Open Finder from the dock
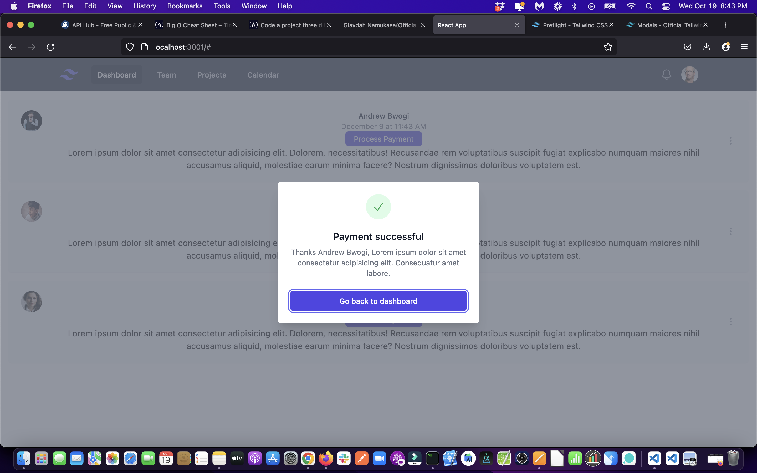The image size is (757, 473). [23, 459]
